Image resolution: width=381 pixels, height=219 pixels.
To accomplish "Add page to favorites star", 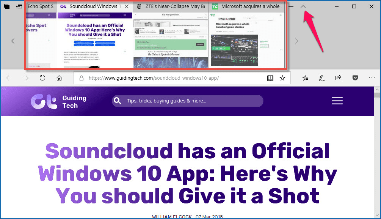I will pos(282,78).
